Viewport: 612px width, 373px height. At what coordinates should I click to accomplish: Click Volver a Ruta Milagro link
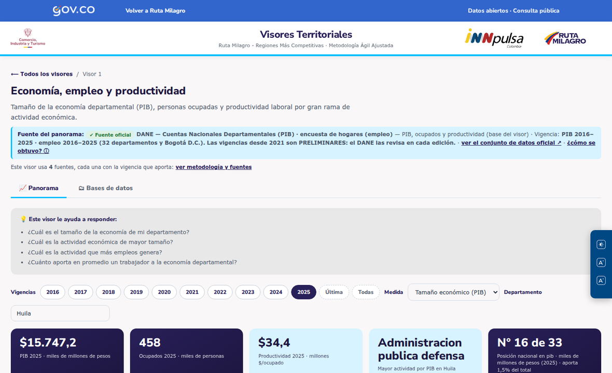coord(156,10)
